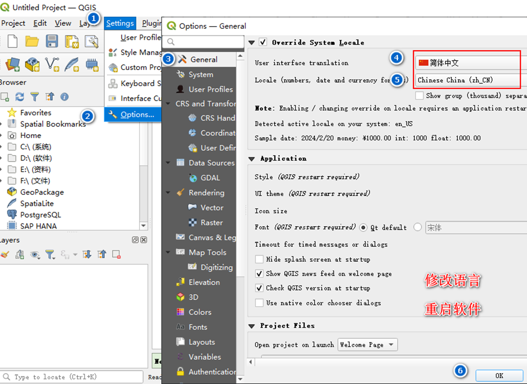The height and width of the screenshot is (384, 527).
Task: Click Remove Layer icon in Layers panel
Action: [117, 255]
